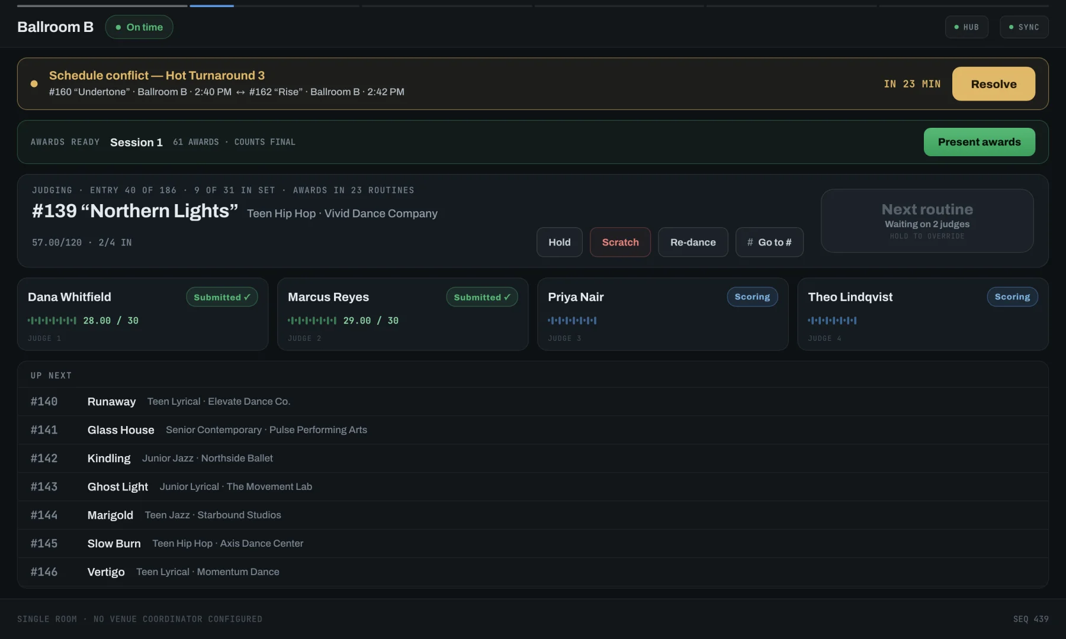Open Dana Whitfield's judge card
The height and width of the screenshot is (639, 1066).
[x=143, y=314]
